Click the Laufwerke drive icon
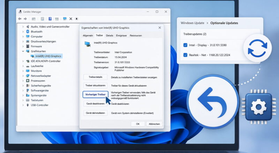Screen dimensions: 279x153 (28, 66)
